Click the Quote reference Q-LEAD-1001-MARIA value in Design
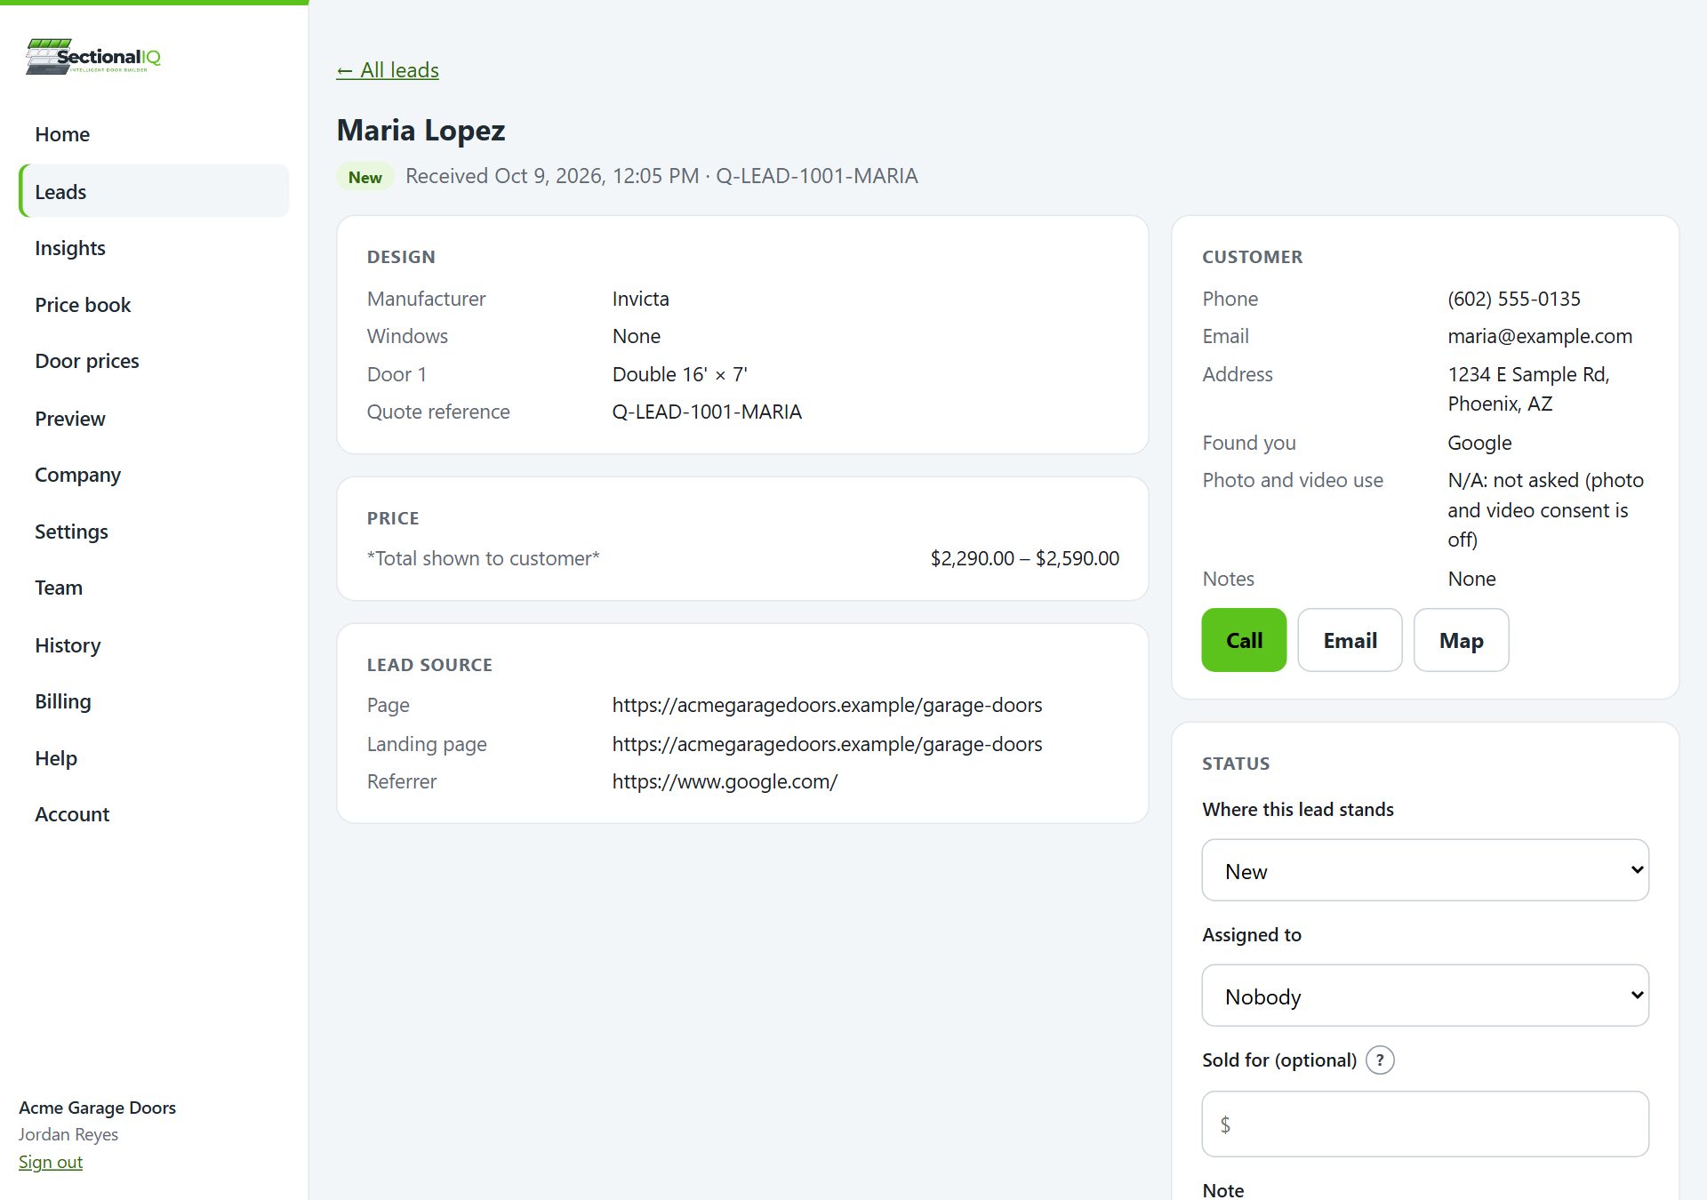Viewport: 1707px width, 1200px height. pyautogui.click(x=707, y=412)
